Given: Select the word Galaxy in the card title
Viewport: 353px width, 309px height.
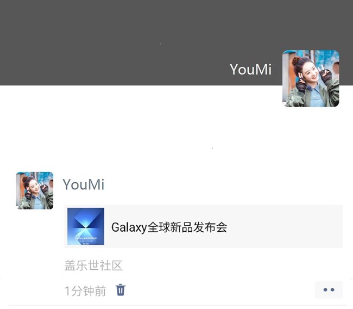Looking at the screenshot, I should coord(129,227).
